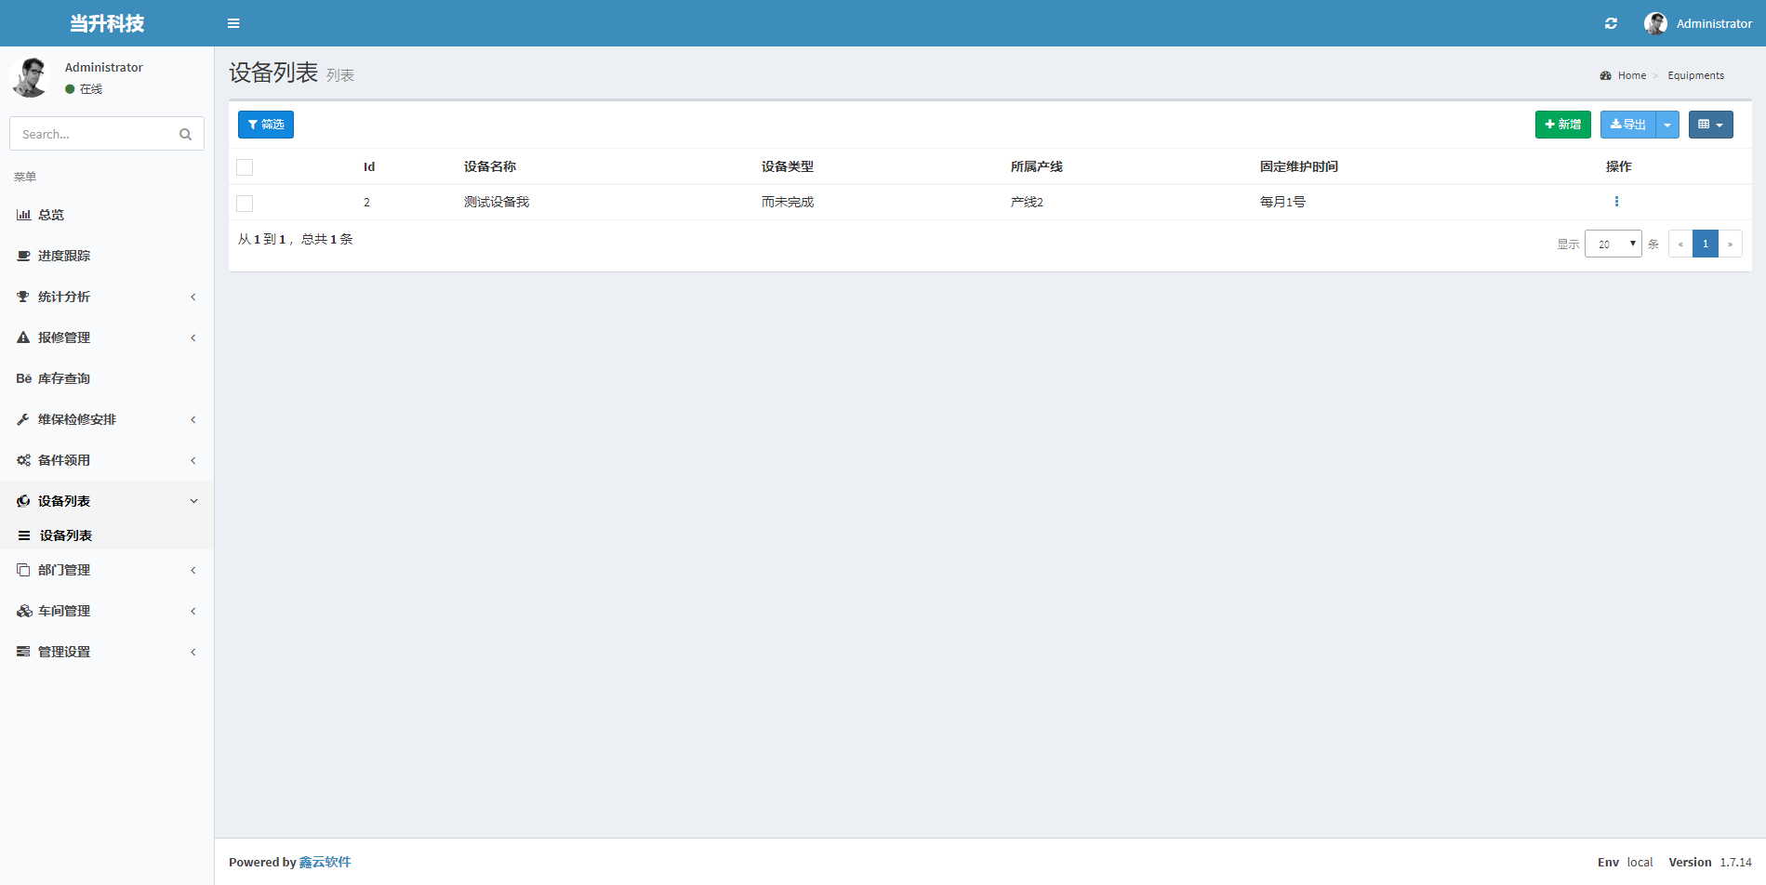The width and height of the screenshot is (1766, 885).
Task: Open the export dropdown arrow
Action: [x=1667, y=125]
